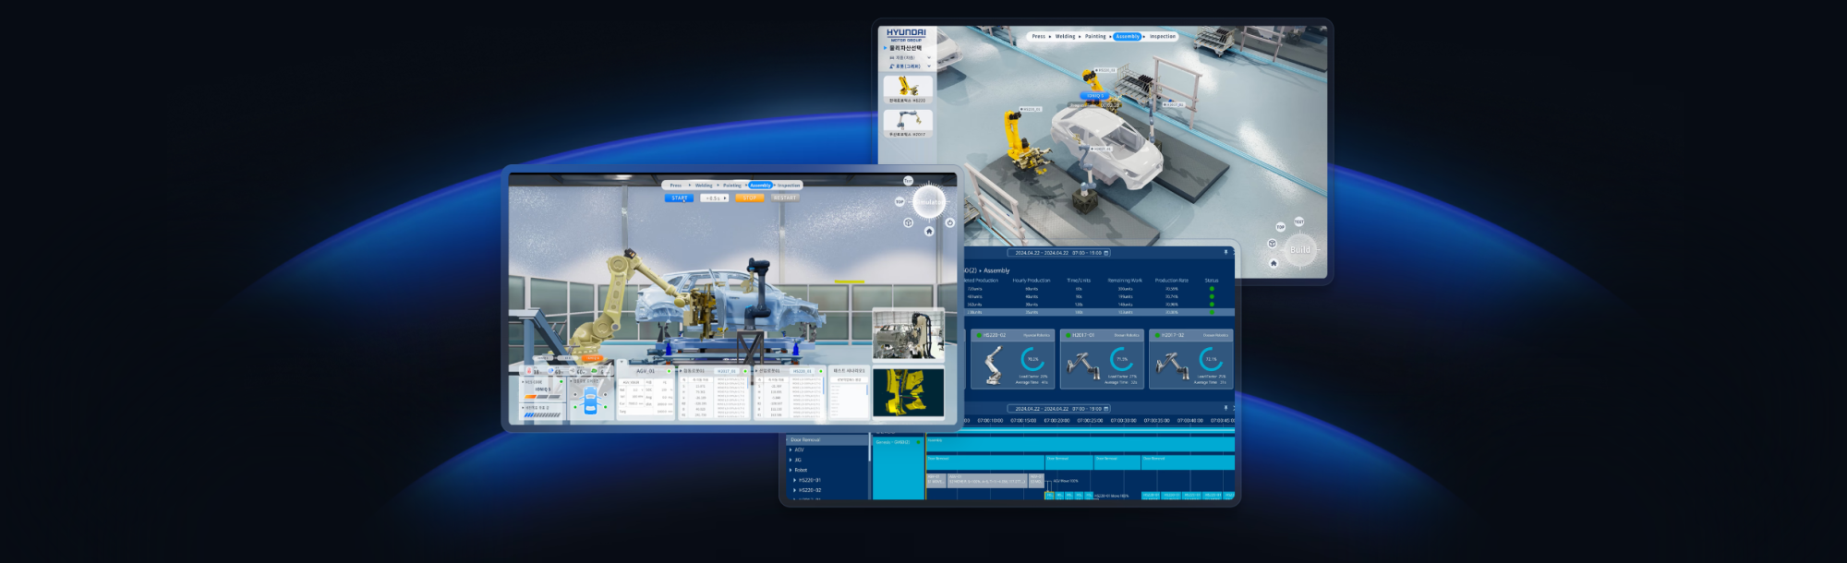Click blue car diagram icon in simulator

click(x=590, y=401)
